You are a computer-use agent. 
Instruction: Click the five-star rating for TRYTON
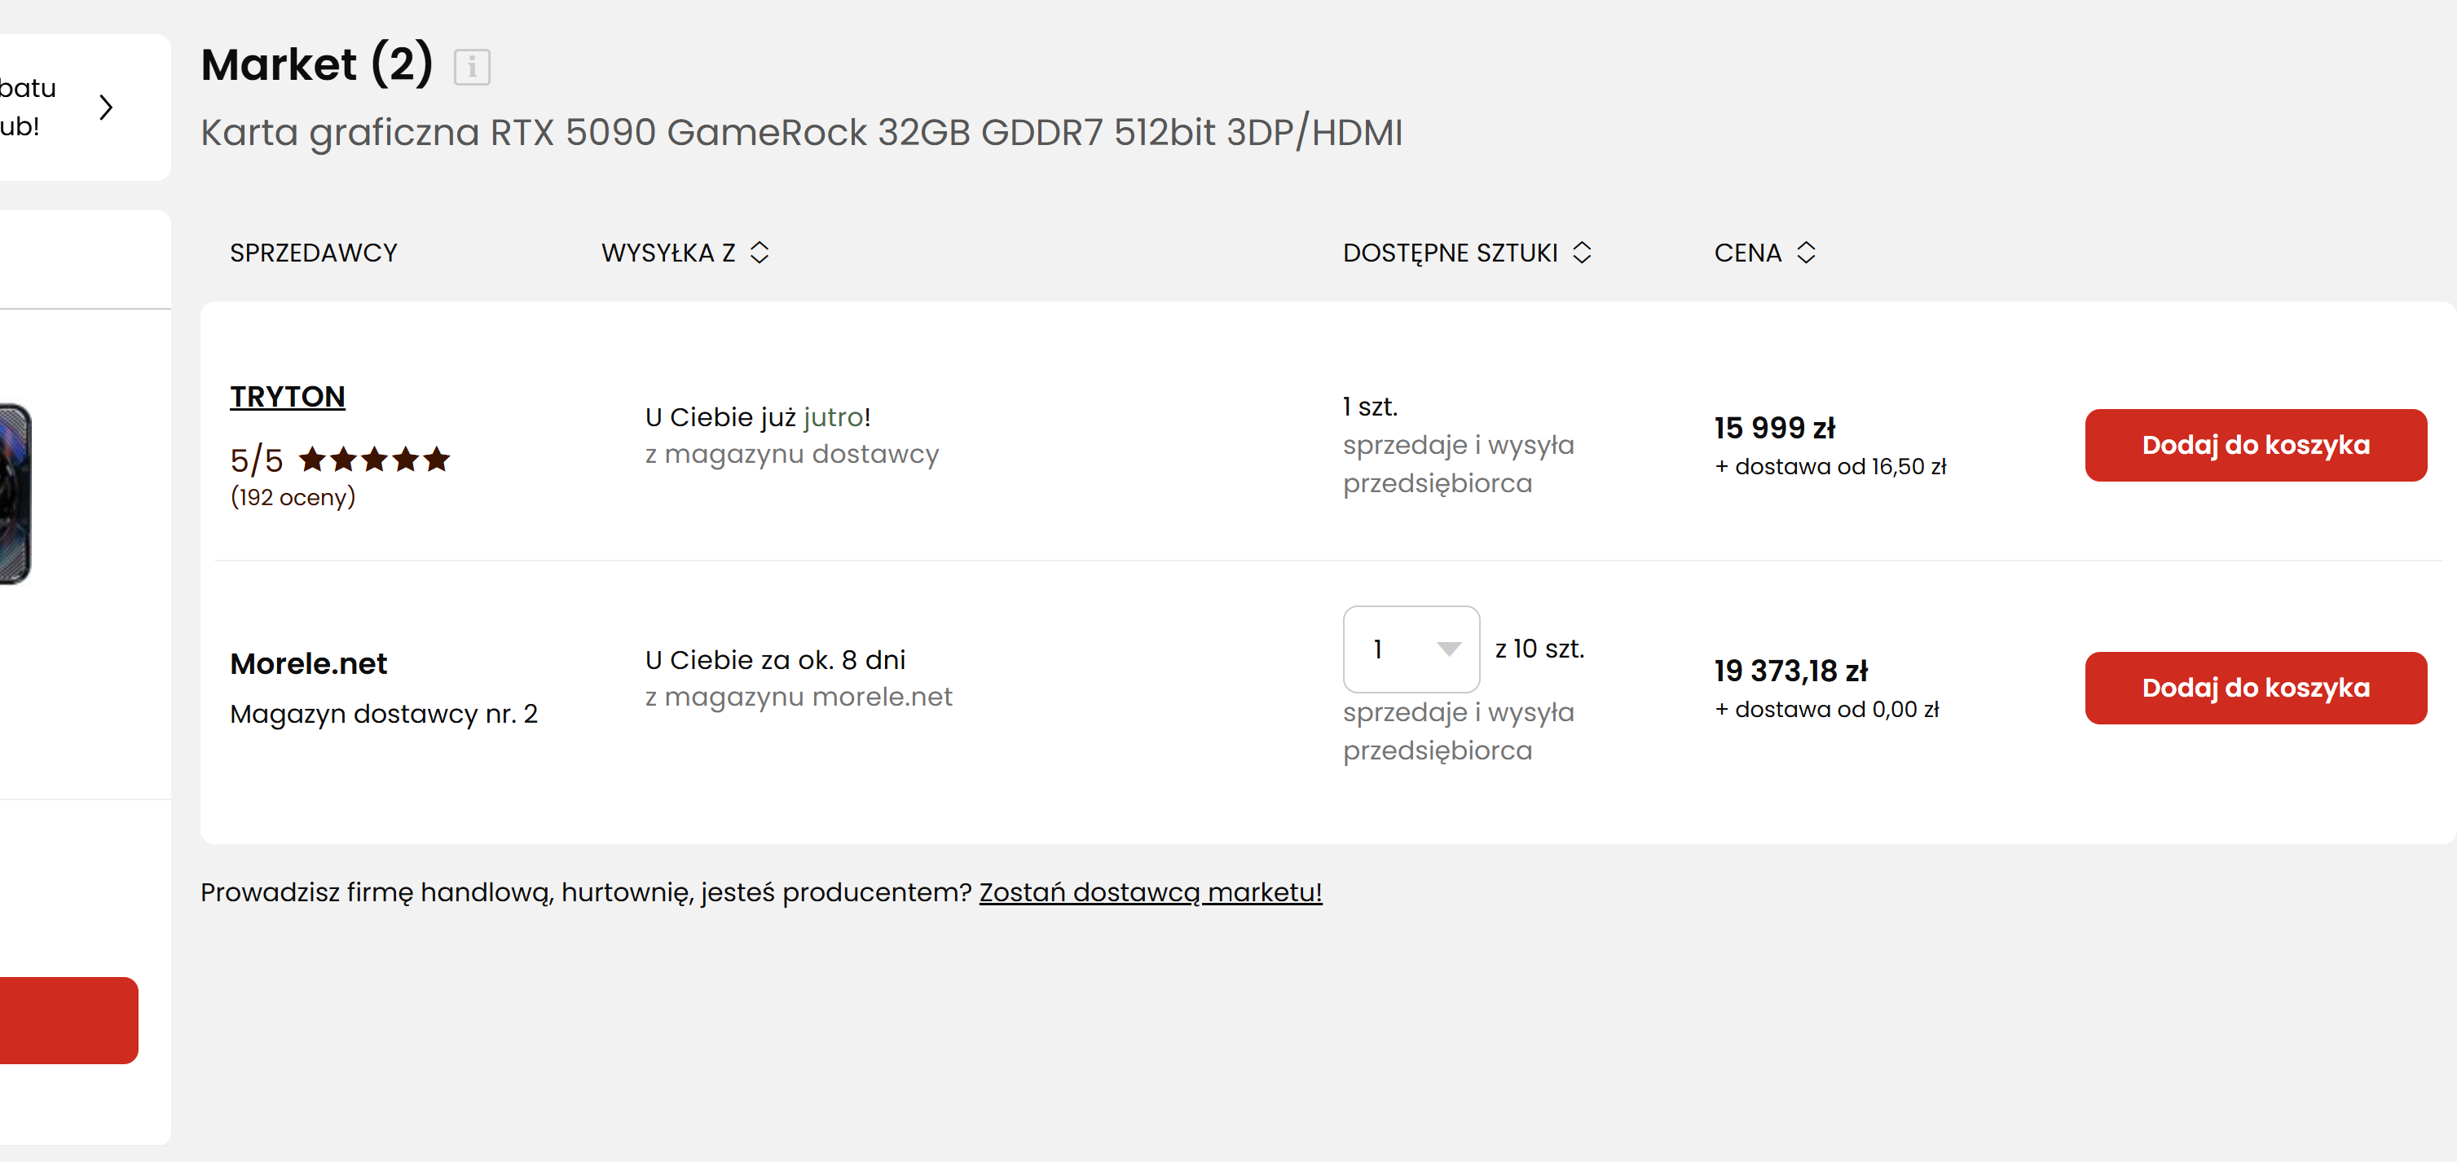pos(374,460)
